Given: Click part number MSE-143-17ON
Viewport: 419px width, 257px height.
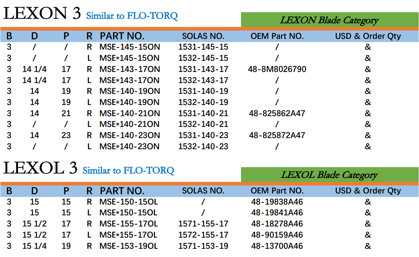Looking at the screenshot, I should tap(130, 69).
